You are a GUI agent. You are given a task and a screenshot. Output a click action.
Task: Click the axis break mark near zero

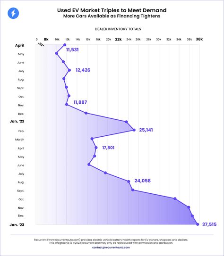point(41,44)
